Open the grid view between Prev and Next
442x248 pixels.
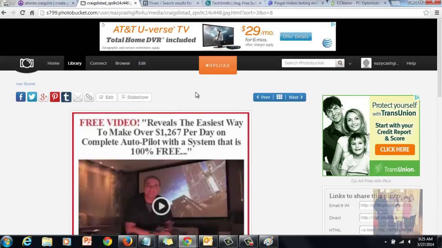pyautogui.click(x=279, y=97)
